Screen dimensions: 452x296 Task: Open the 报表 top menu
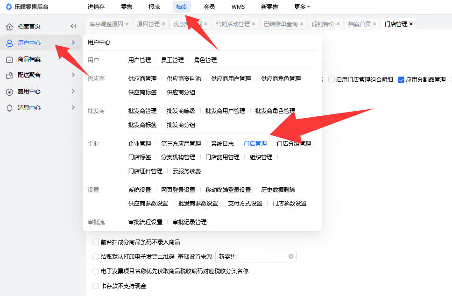point(154,7)
